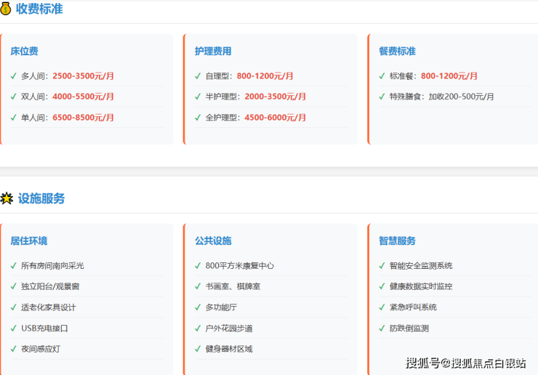Viewport: 538px width, 375px height.
Task: Click the 单人间 price 6500-8500元/月
Action: coord(83,117)
